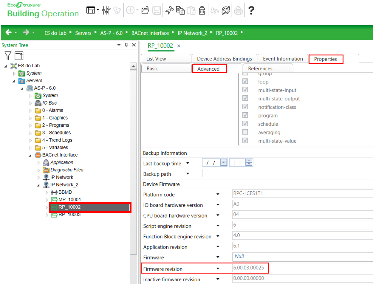Toggle the multi-state-value checkbox
The image size is (373, 284).
click(245, 140)
